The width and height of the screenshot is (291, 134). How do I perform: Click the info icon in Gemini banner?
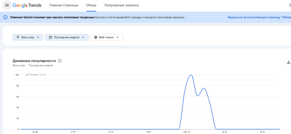click(5, 17)
